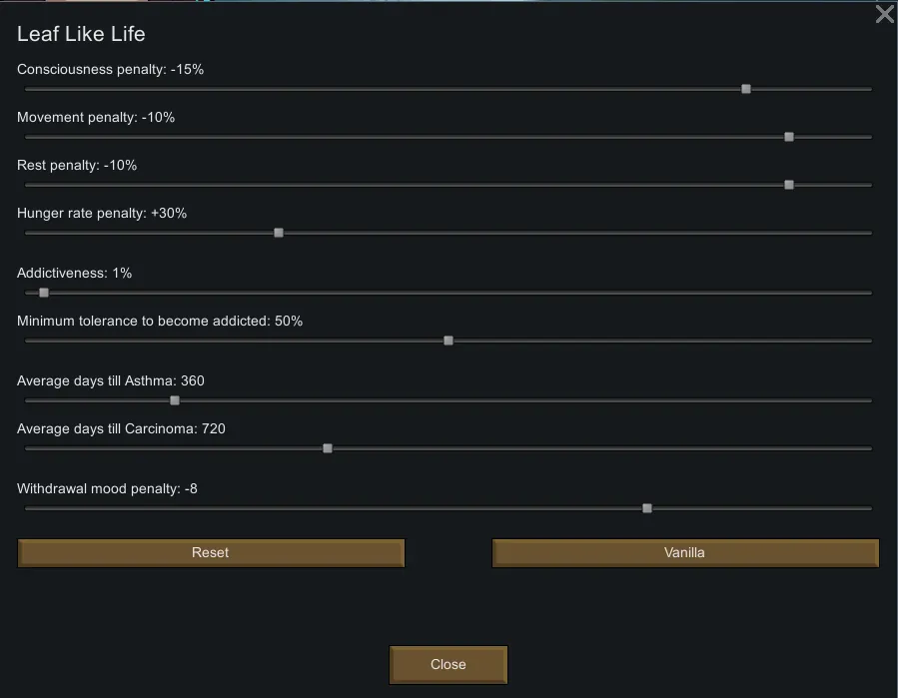Click the "Average days till Asthma: 360" label

(x=110, y=381)
